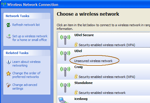
Task: Select the icedawg network name
Action: pos(81,99)
